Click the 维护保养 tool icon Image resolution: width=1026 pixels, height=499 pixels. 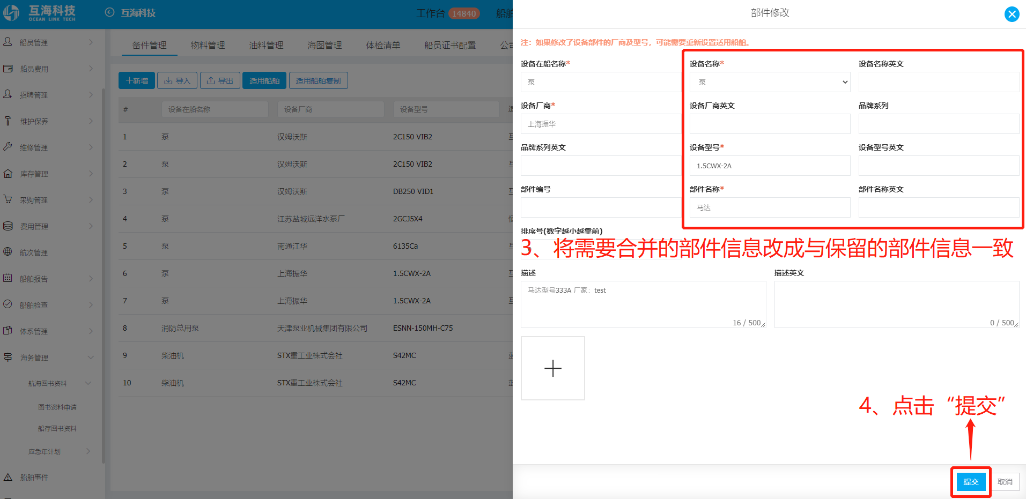click(x=8, y=121)
